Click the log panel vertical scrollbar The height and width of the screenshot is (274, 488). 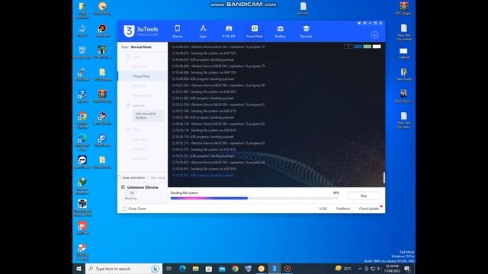[384, 177]
